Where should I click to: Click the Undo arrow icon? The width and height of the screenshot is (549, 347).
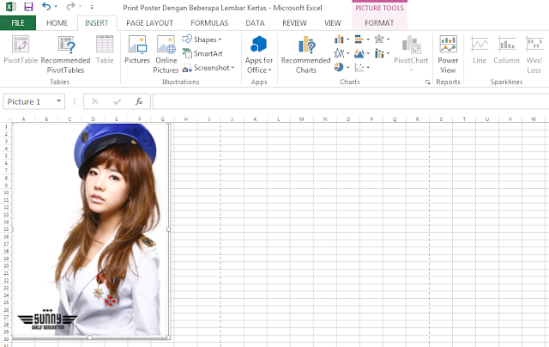click(x=46, y=6)
